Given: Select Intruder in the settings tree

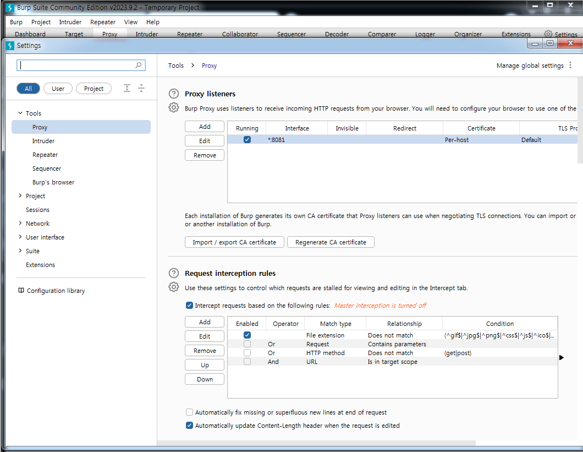Looking at the screenshot, I should tap(43, 141).
